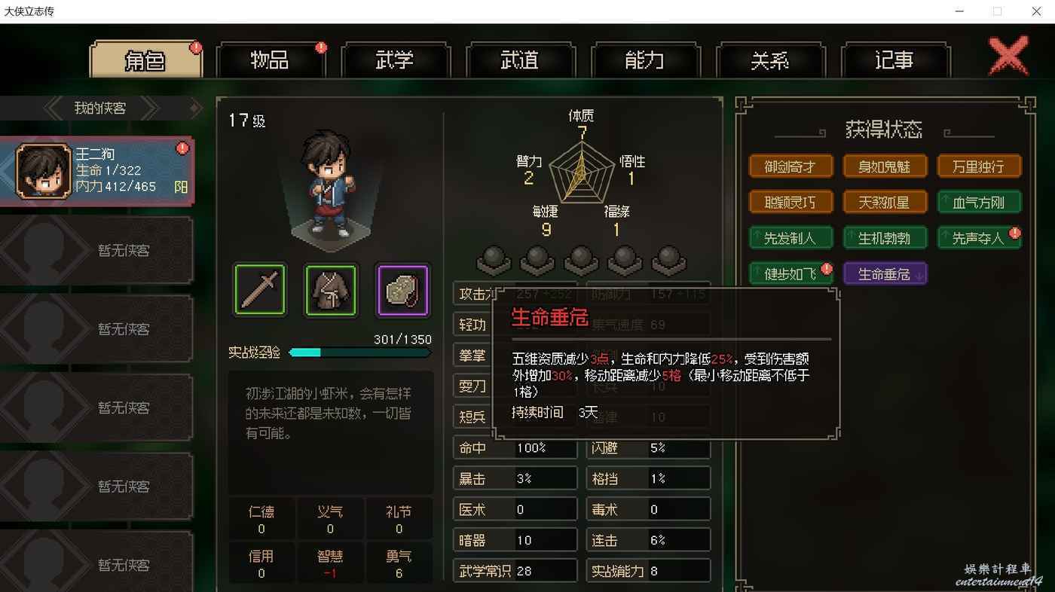Switch to the 物品 tab
The image size is (1055, 592).
click(x=270, y=60)
